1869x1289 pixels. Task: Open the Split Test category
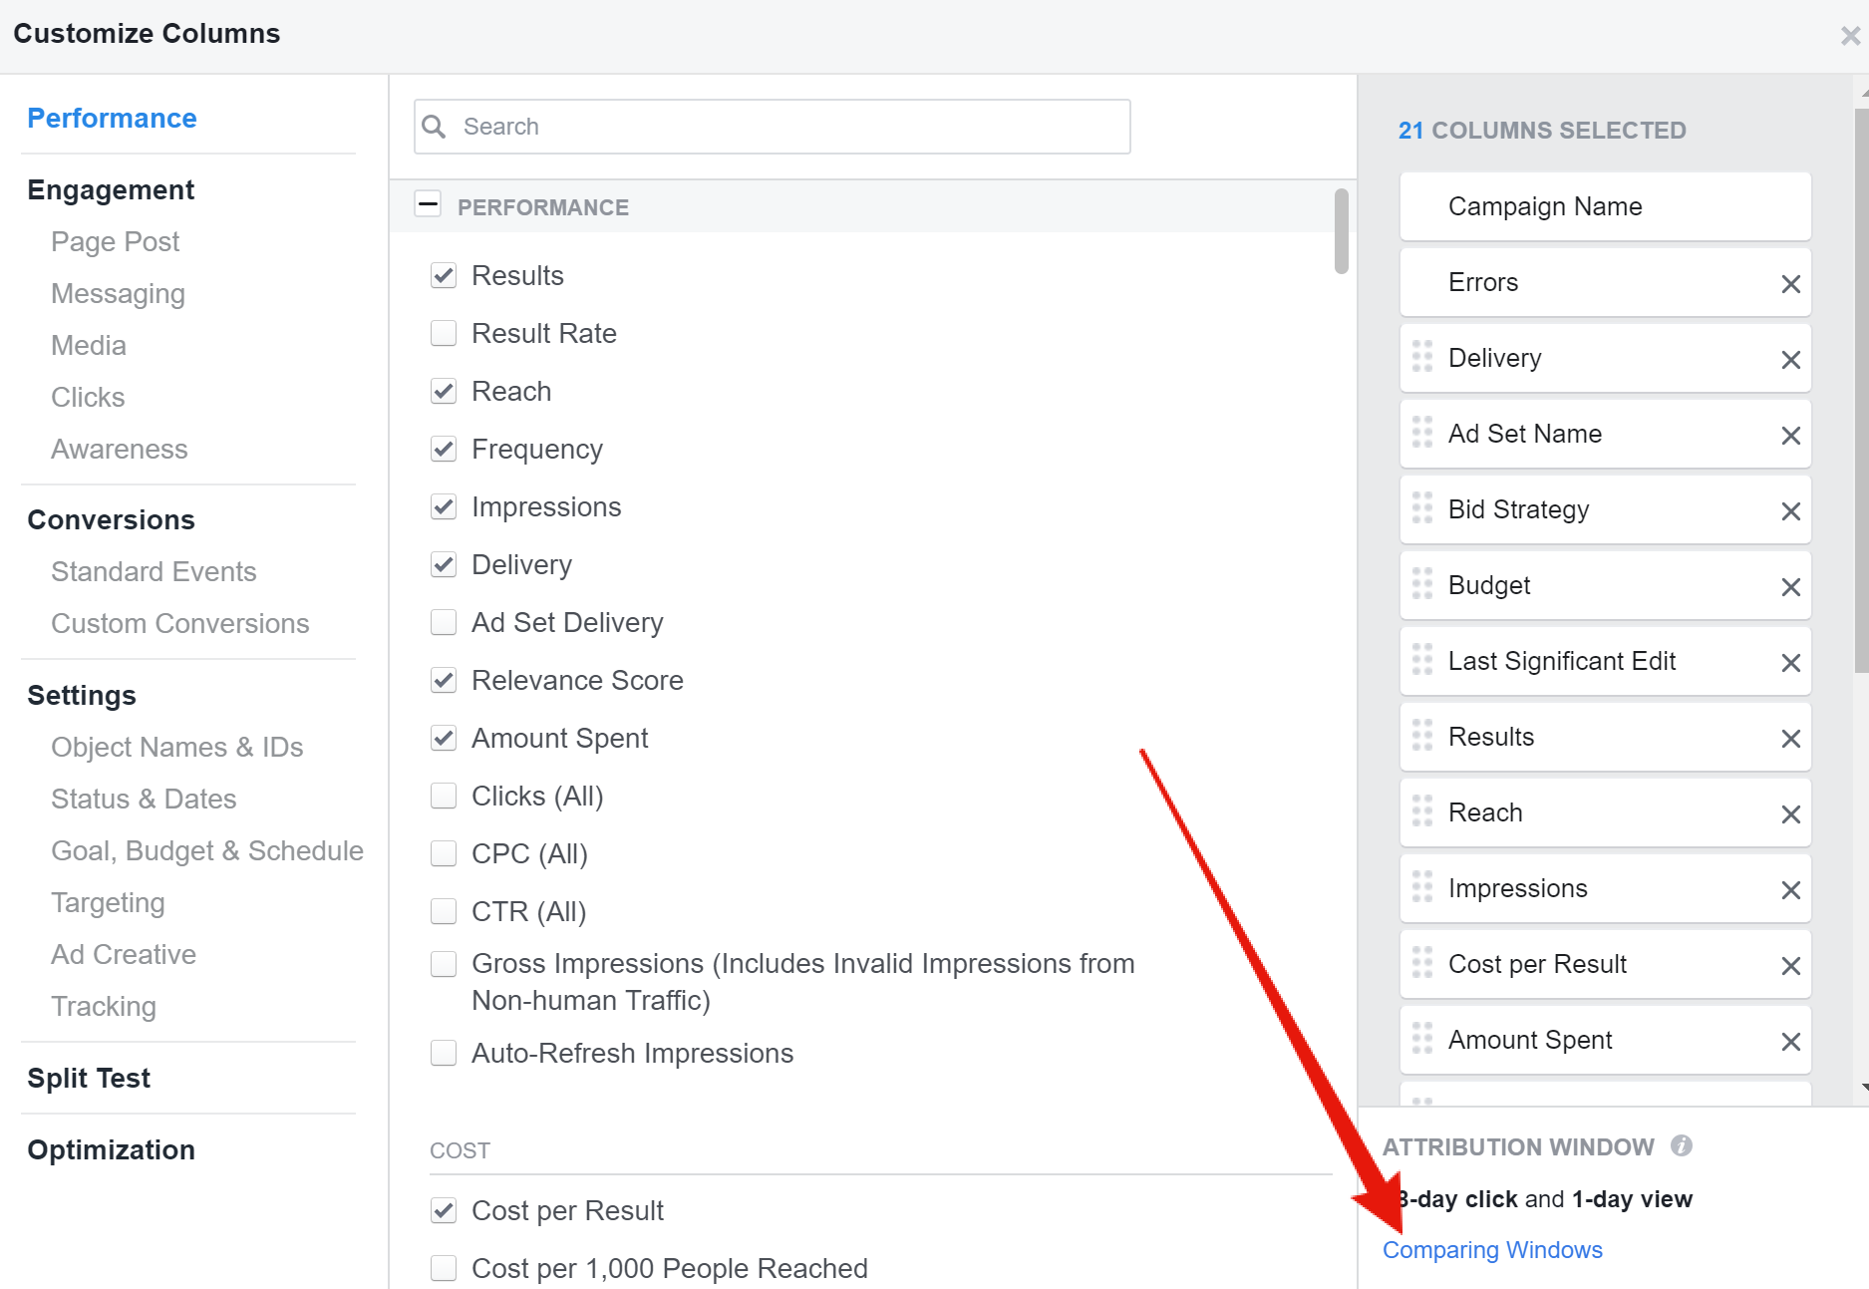[89, 1078]
